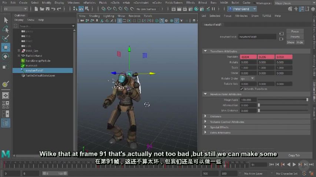
Task: Click the Presets button
Action: tap(295, 37)
